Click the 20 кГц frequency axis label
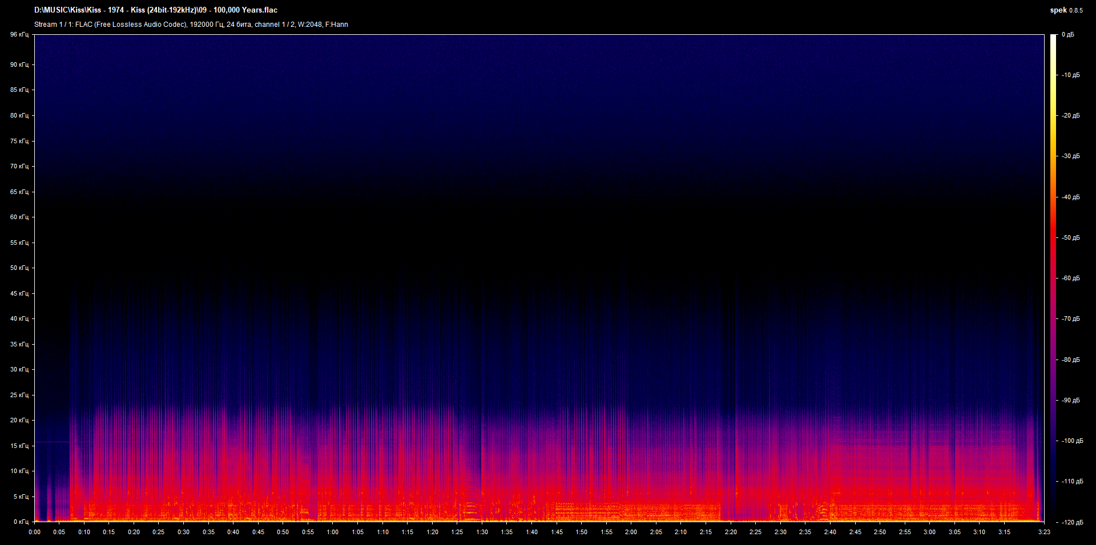Image resolution: width=1096 pixels, height=545 pixels. (19, 420)
